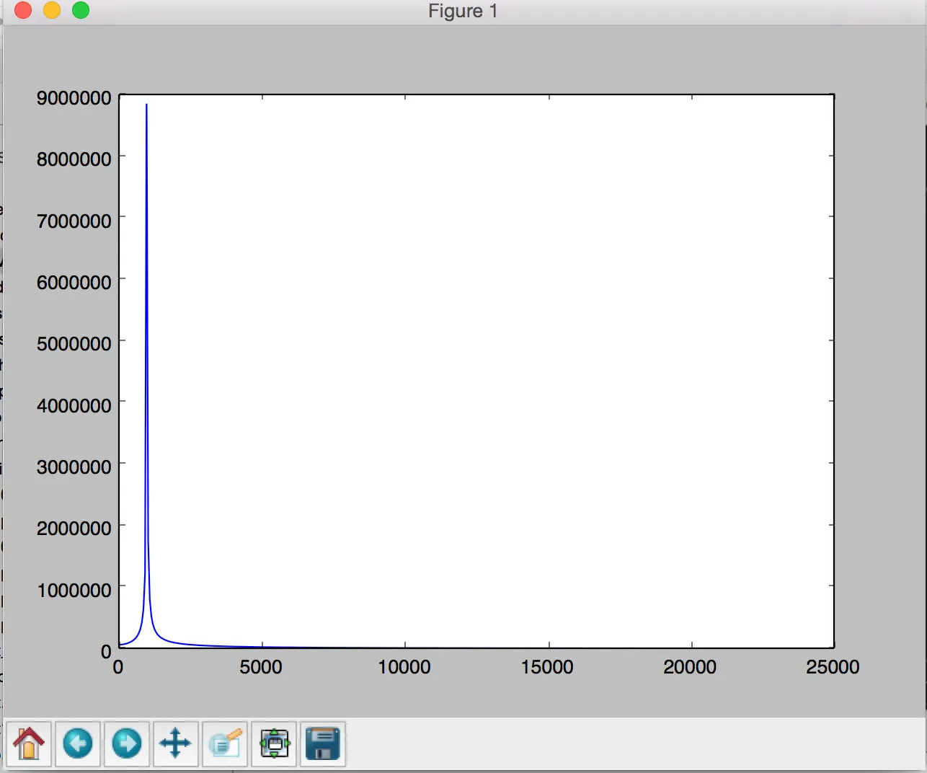The height and width of the screenshot is (773, 927).
Task: Save the figure with the floppy icon
Action: [323, 743]
